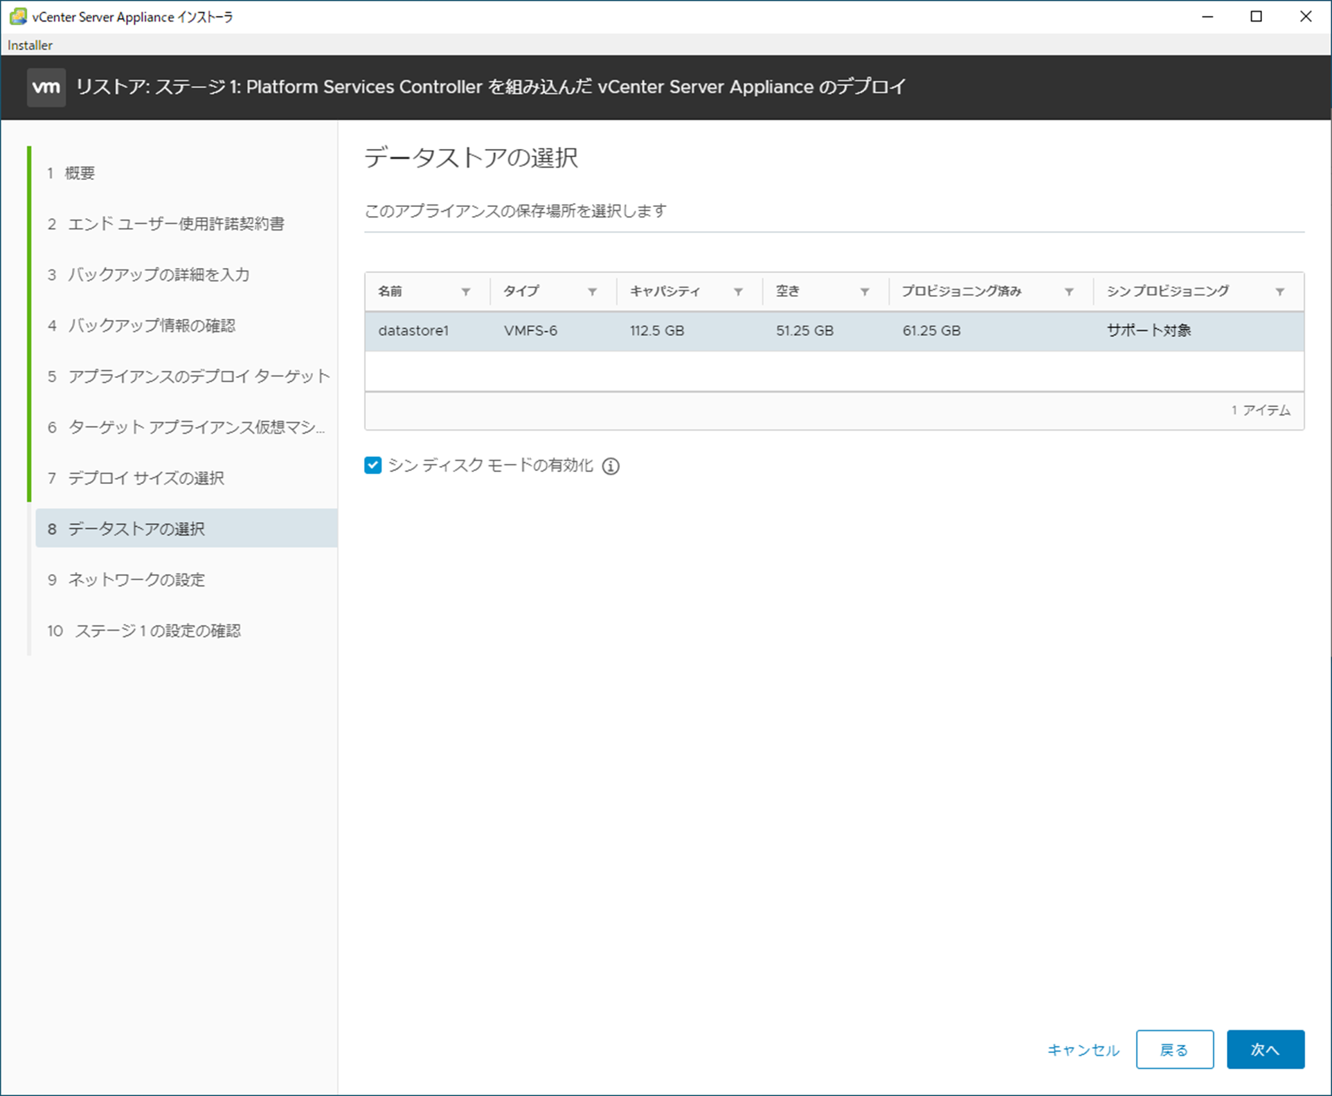Select step 5 アプライアンスのデプロイ ターゲット
This screenshot has width=1332, height=1096.
[199, 376]
